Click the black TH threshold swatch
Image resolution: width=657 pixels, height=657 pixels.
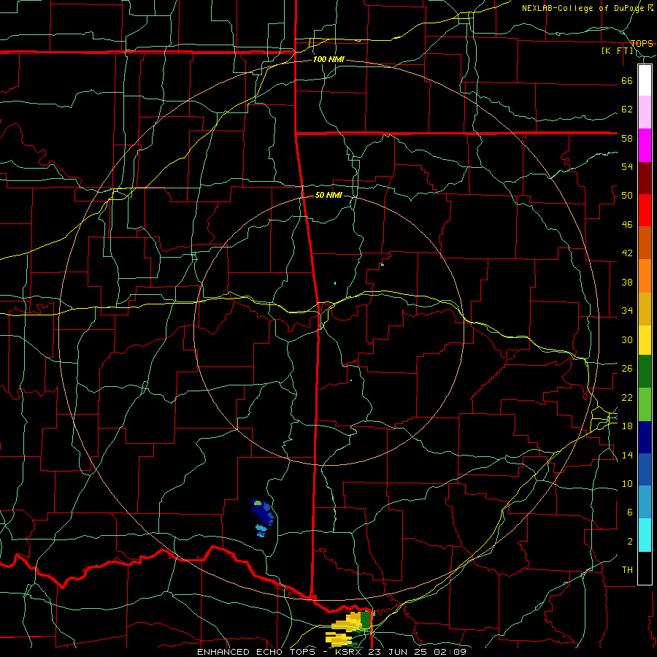pos(645,568)
